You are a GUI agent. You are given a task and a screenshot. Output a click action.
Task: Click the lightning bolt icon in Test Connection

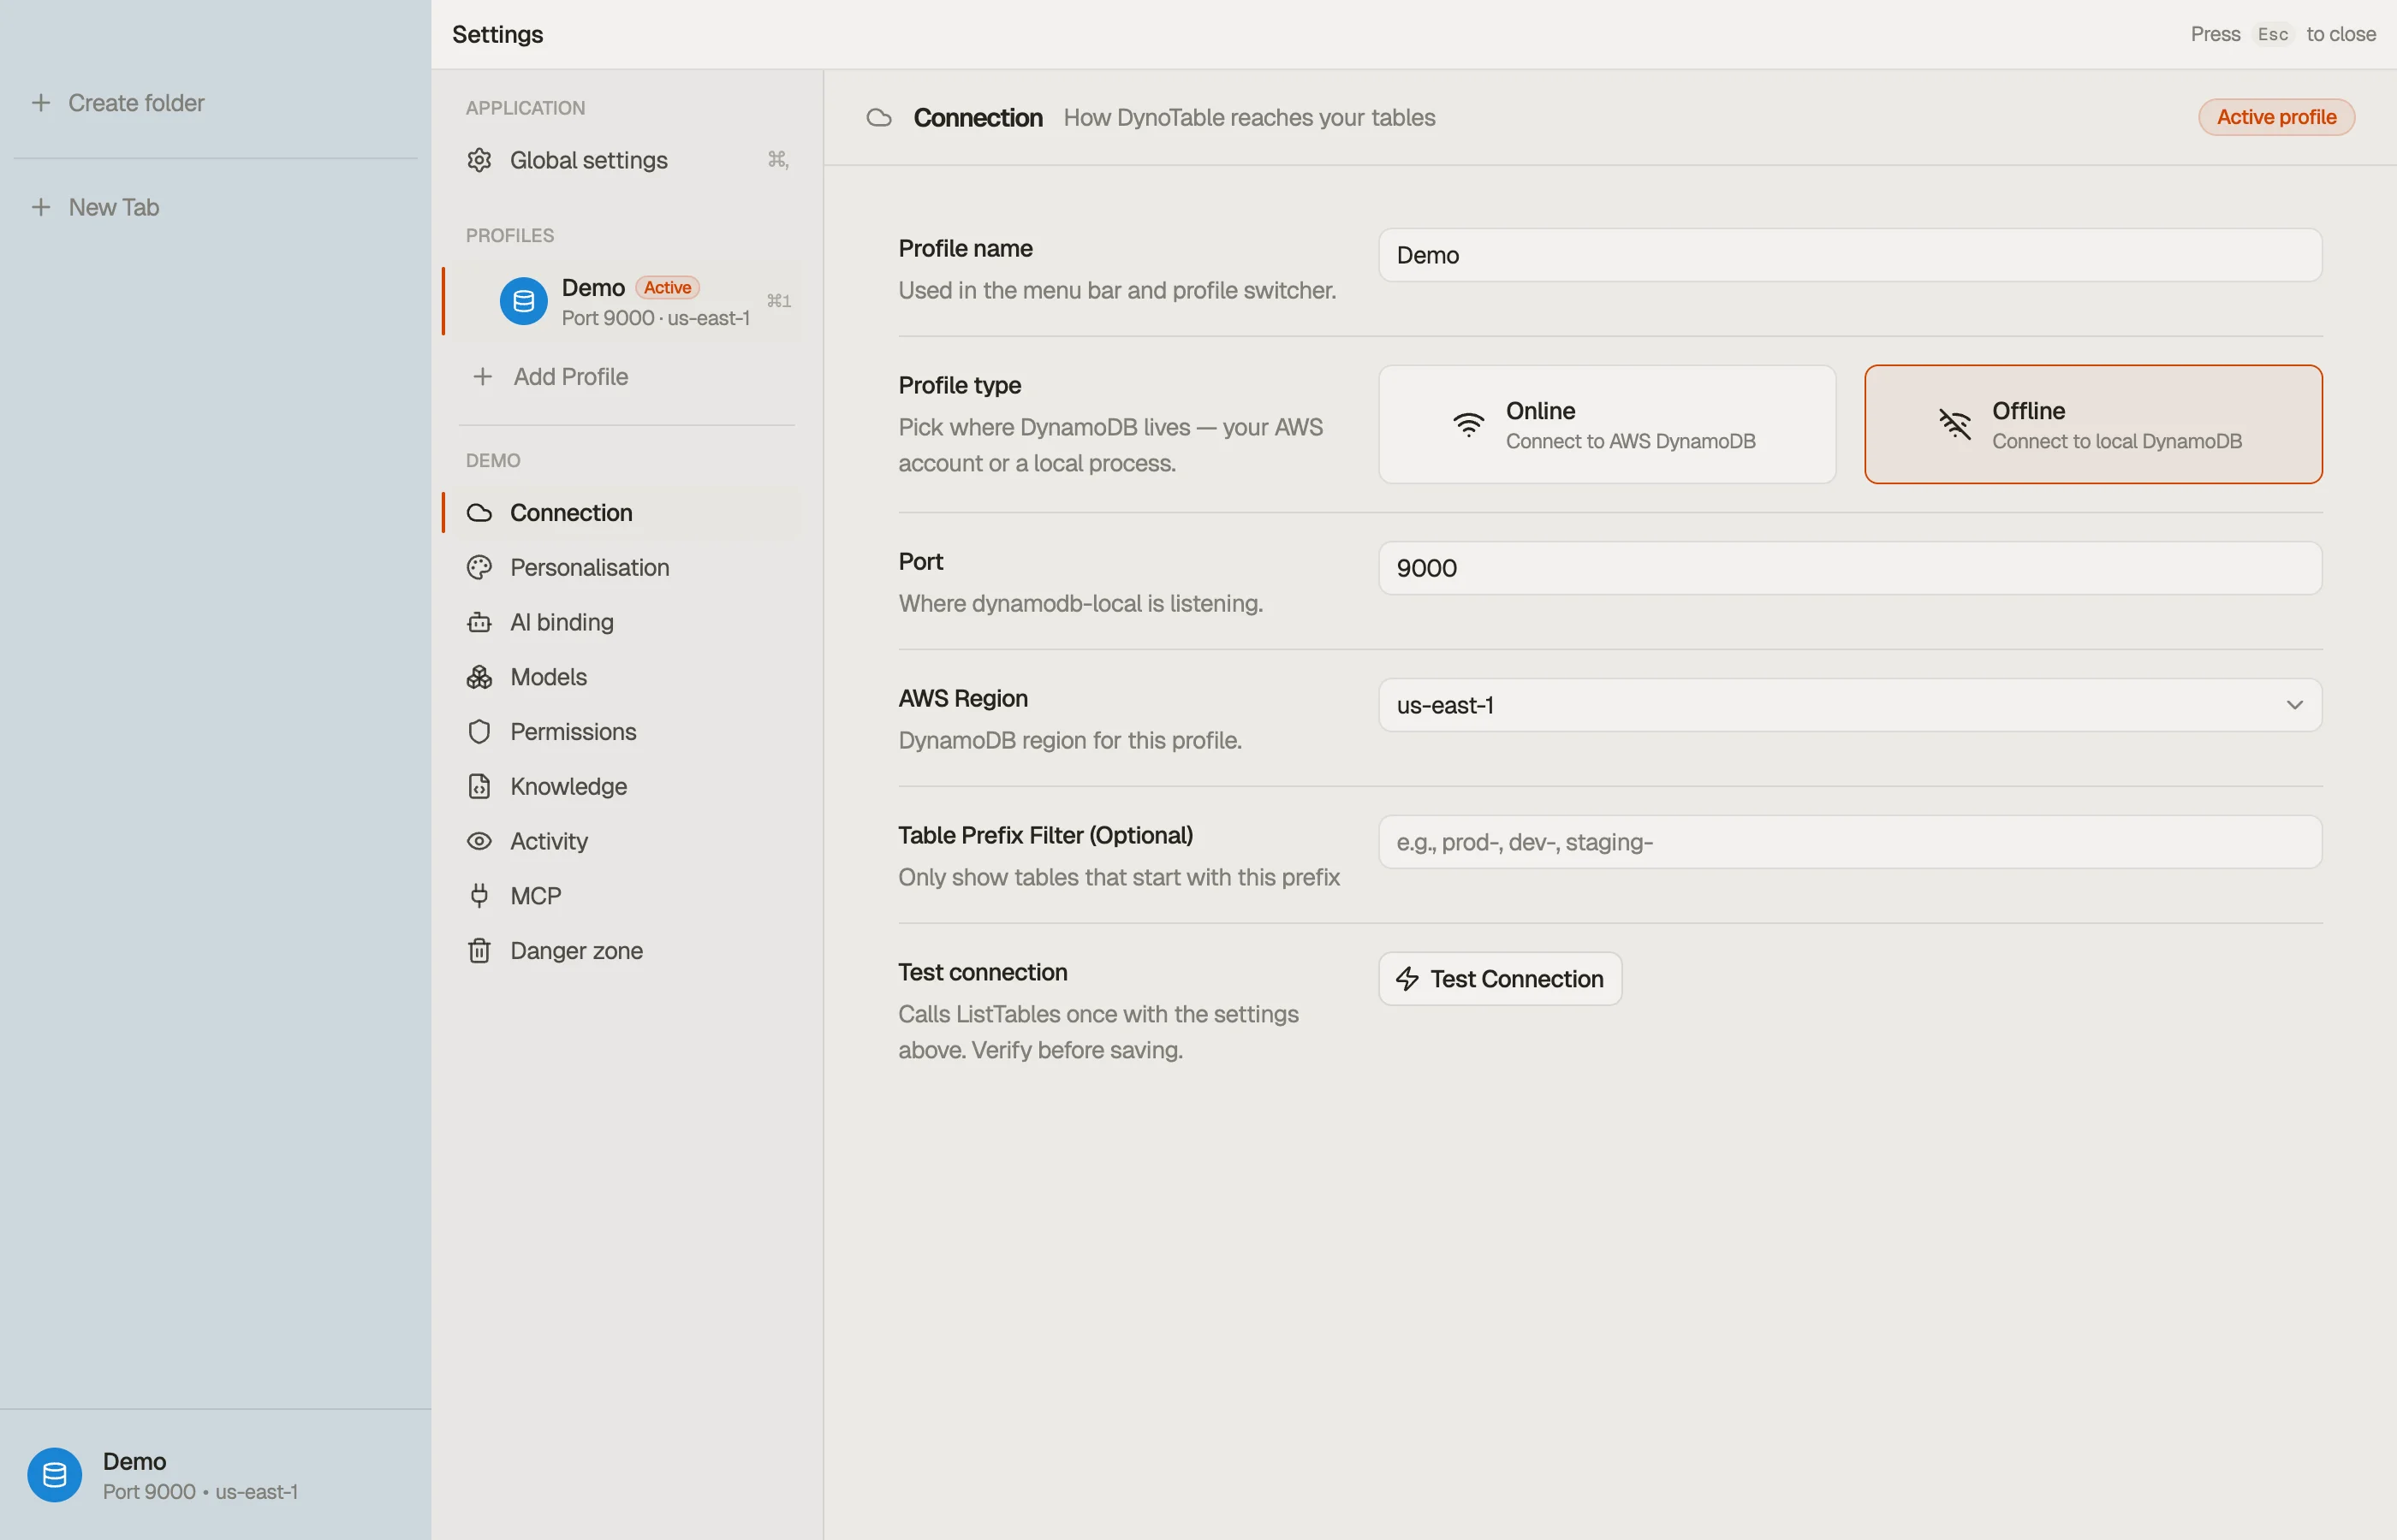click(1407, 979)
